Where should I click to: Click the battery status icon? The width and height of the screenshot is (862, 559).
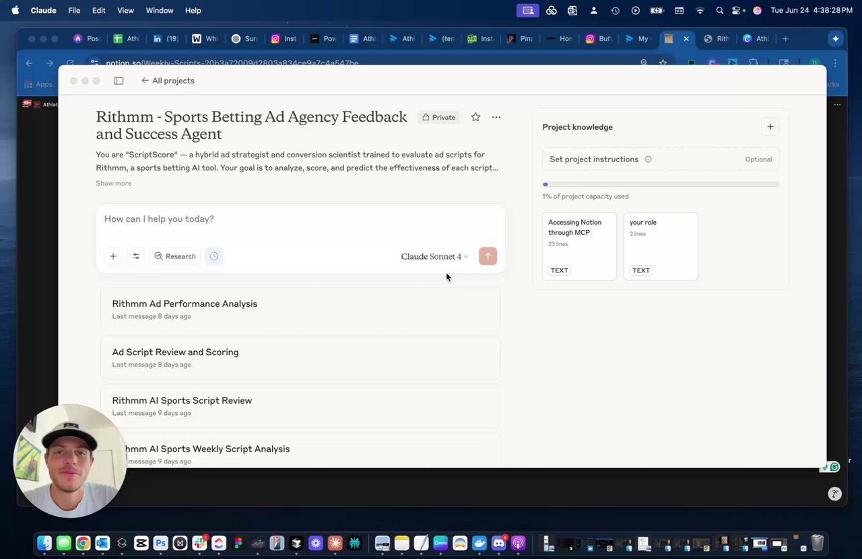tap(657, 10)
